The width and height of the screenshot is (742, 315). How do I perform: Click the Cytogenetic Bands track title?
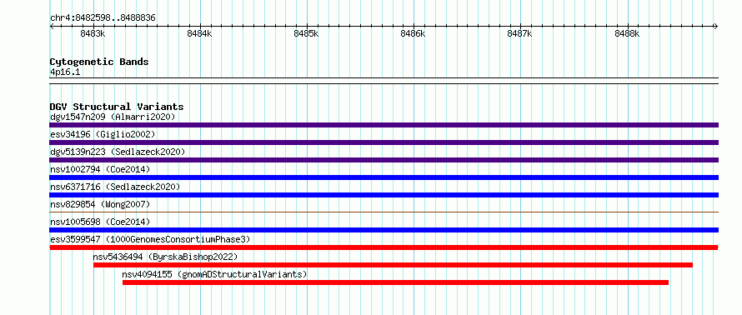pos(99,62)
